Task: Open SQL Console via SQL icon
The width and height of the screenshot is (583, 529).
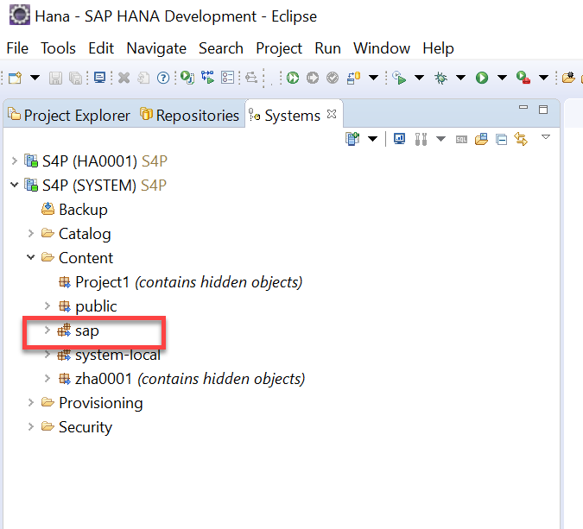Action: [x=461, y=140]
